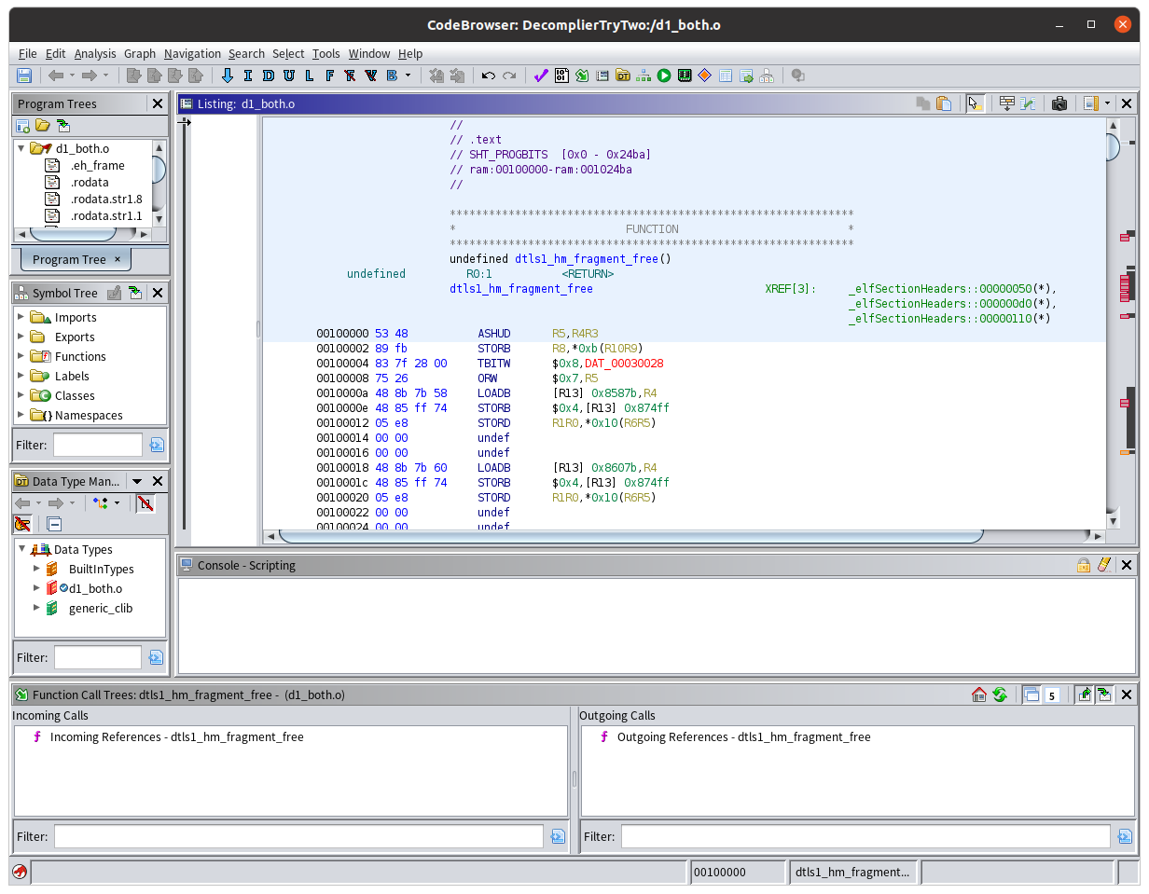The width and height of the screenshot is (1149, 894).
Task: Expand the BuiltInTypes node in Data Types
Action: (36, 569)
